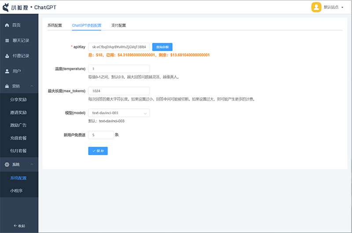Image resolution: width=352 pixels, height=233 pixels.
Task: Open 分享奖励 in the sidebar
Action: click(x=18, y=100)
